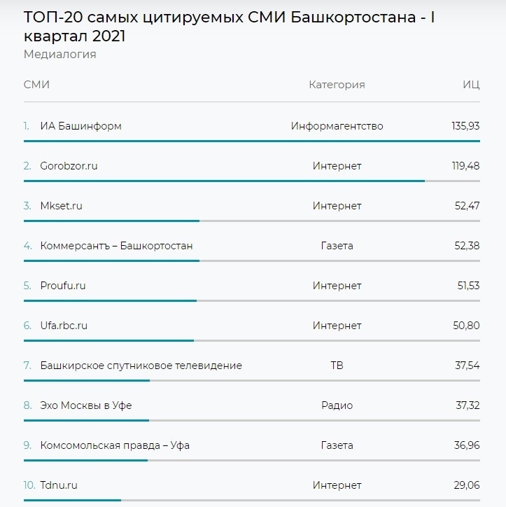The width and height of the screenshot is (506, 507).
Task: Select Башкирское спутниковое телевидение entry
Action: pyautogui.click(x=141, y=366)
